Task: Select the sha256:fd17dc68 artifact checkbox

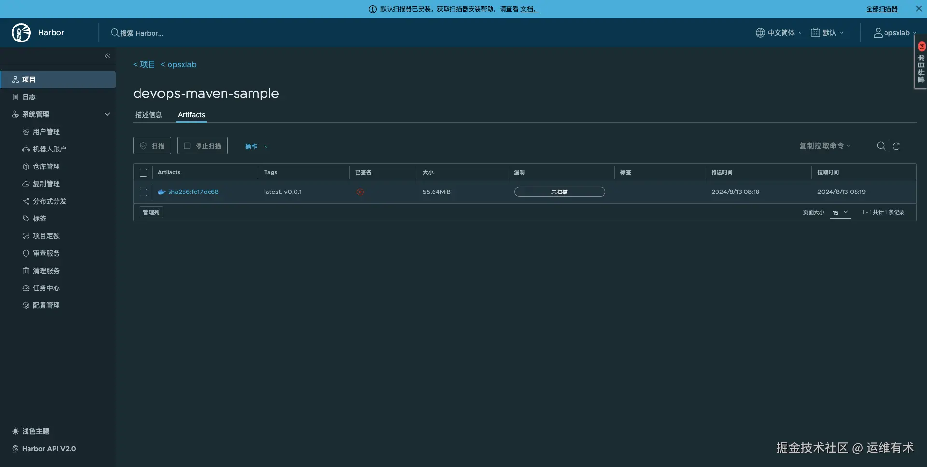Action: click(x=143, y=192)
